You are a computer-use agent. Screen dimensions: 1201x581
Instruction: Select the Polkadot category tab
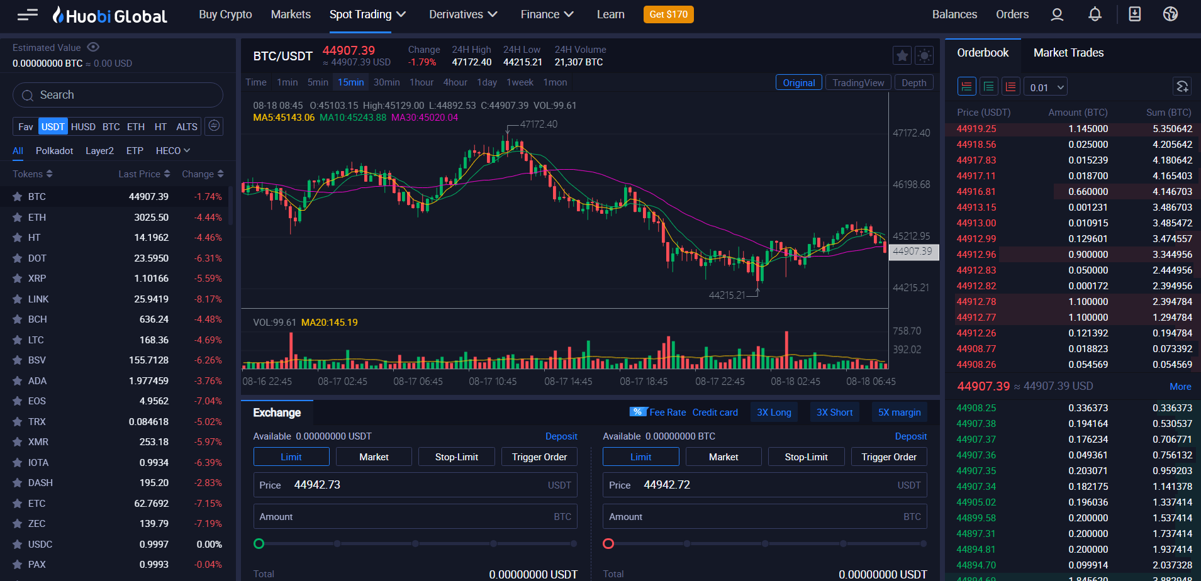coord(54,151)
